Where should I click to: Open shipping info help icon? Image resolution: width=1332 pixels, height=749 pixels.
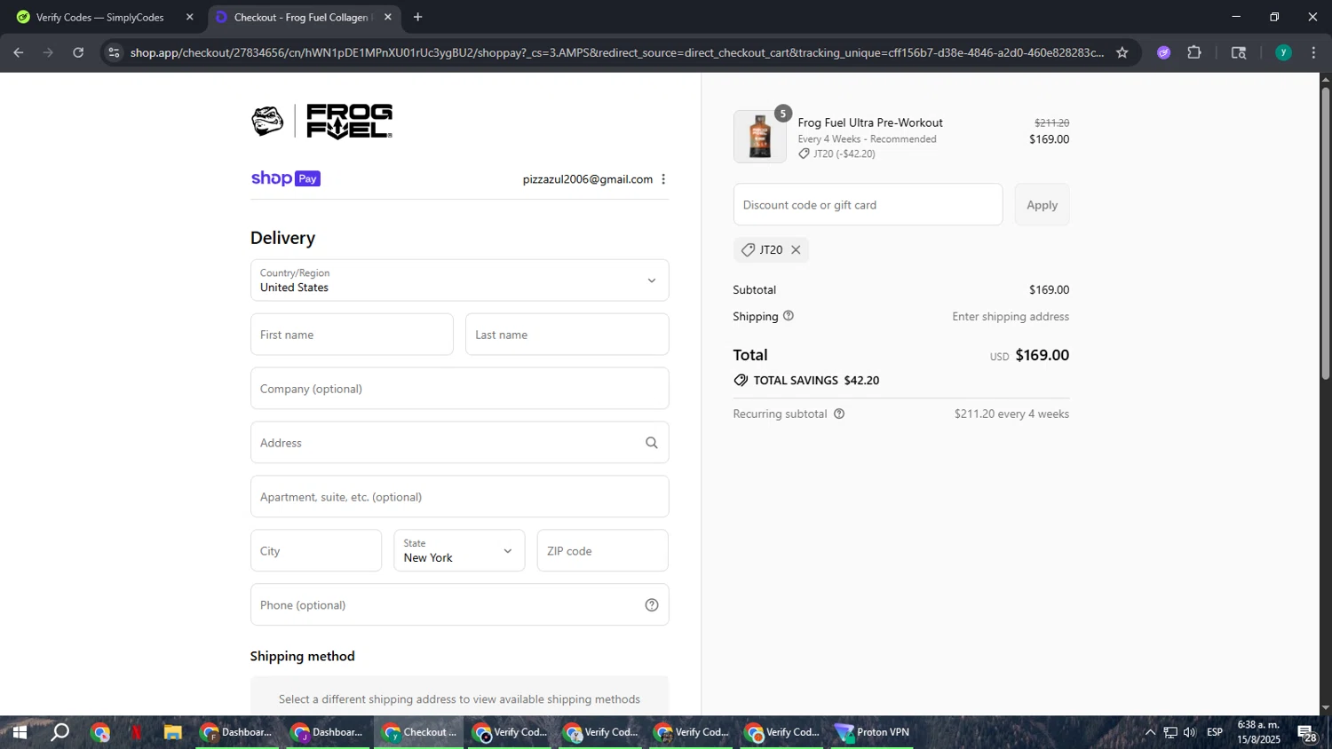pos(789,316)
